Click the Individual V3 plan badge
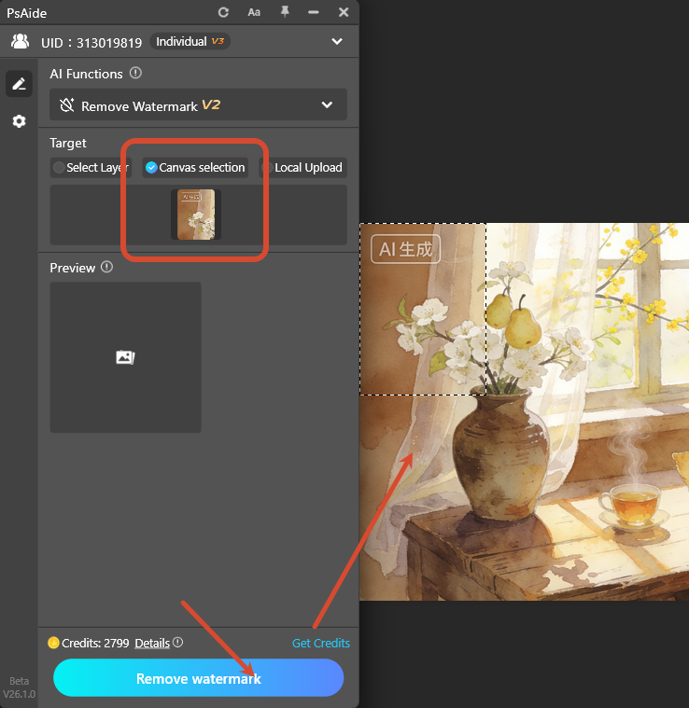689x708 pixels. (x=190, y=42)
